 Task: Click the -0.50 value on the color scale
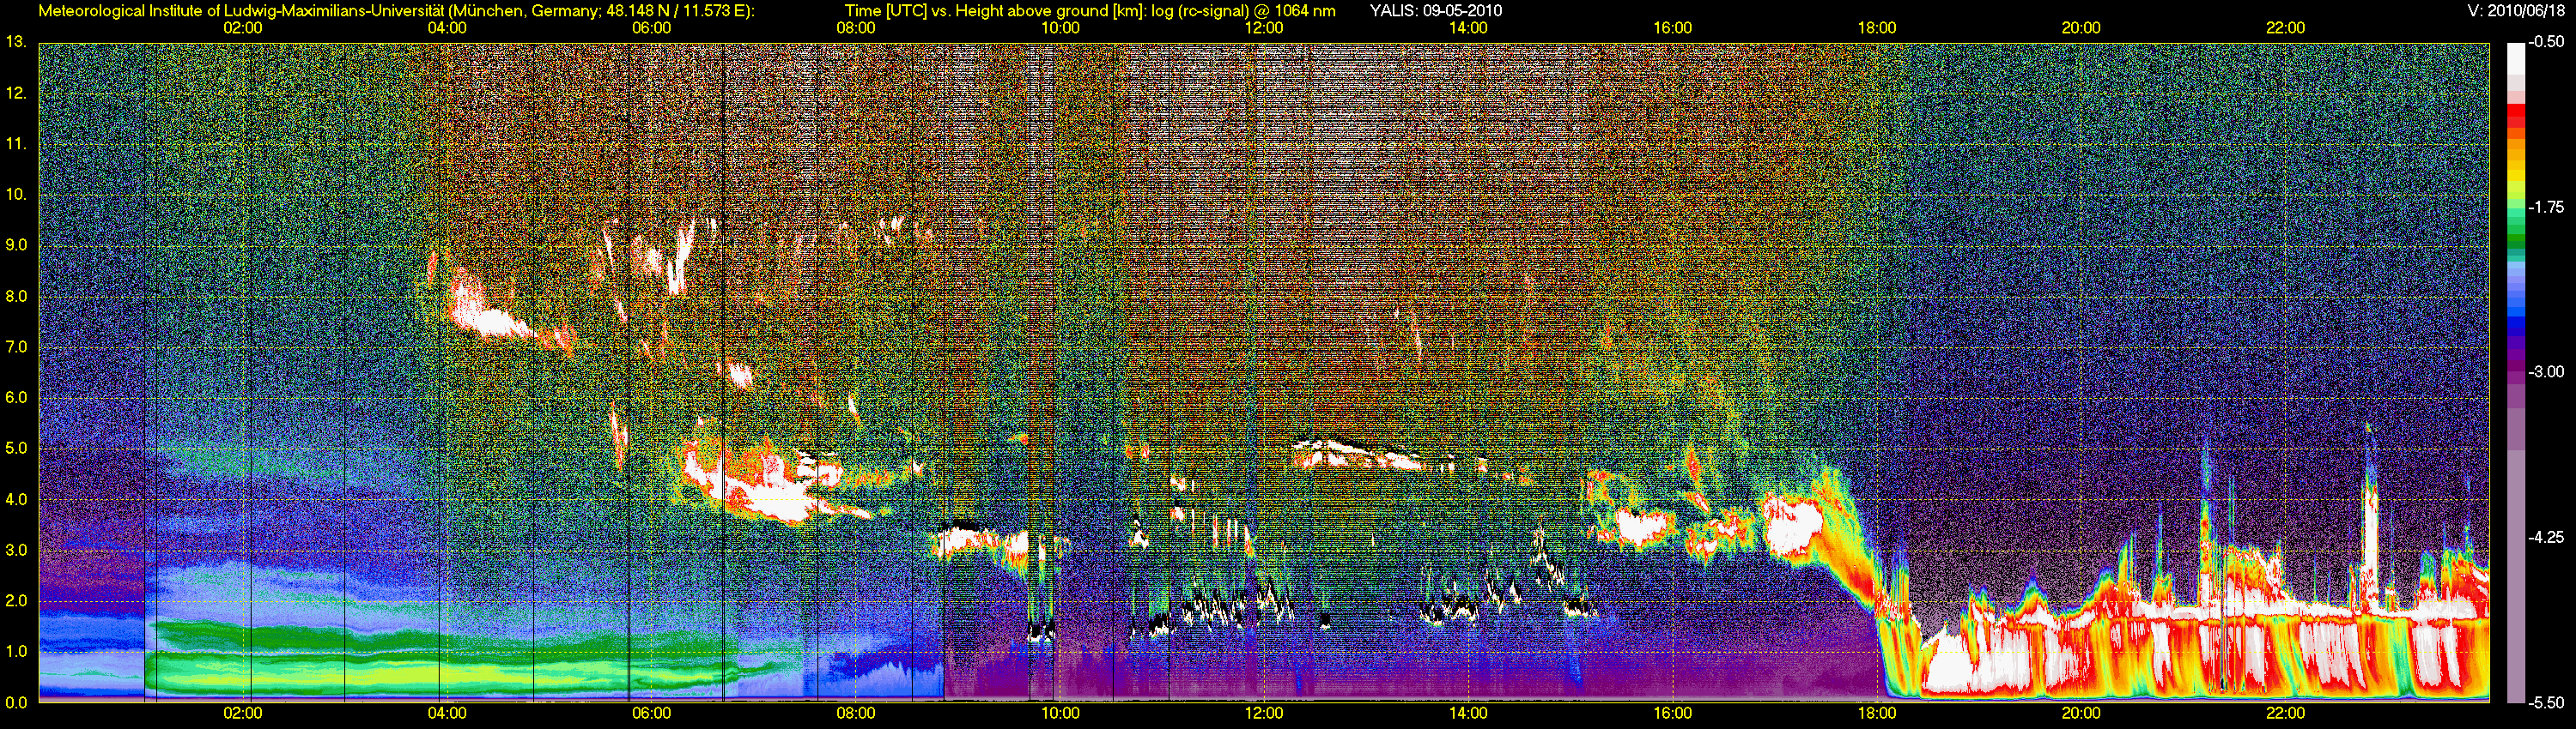coord(2547,42)
